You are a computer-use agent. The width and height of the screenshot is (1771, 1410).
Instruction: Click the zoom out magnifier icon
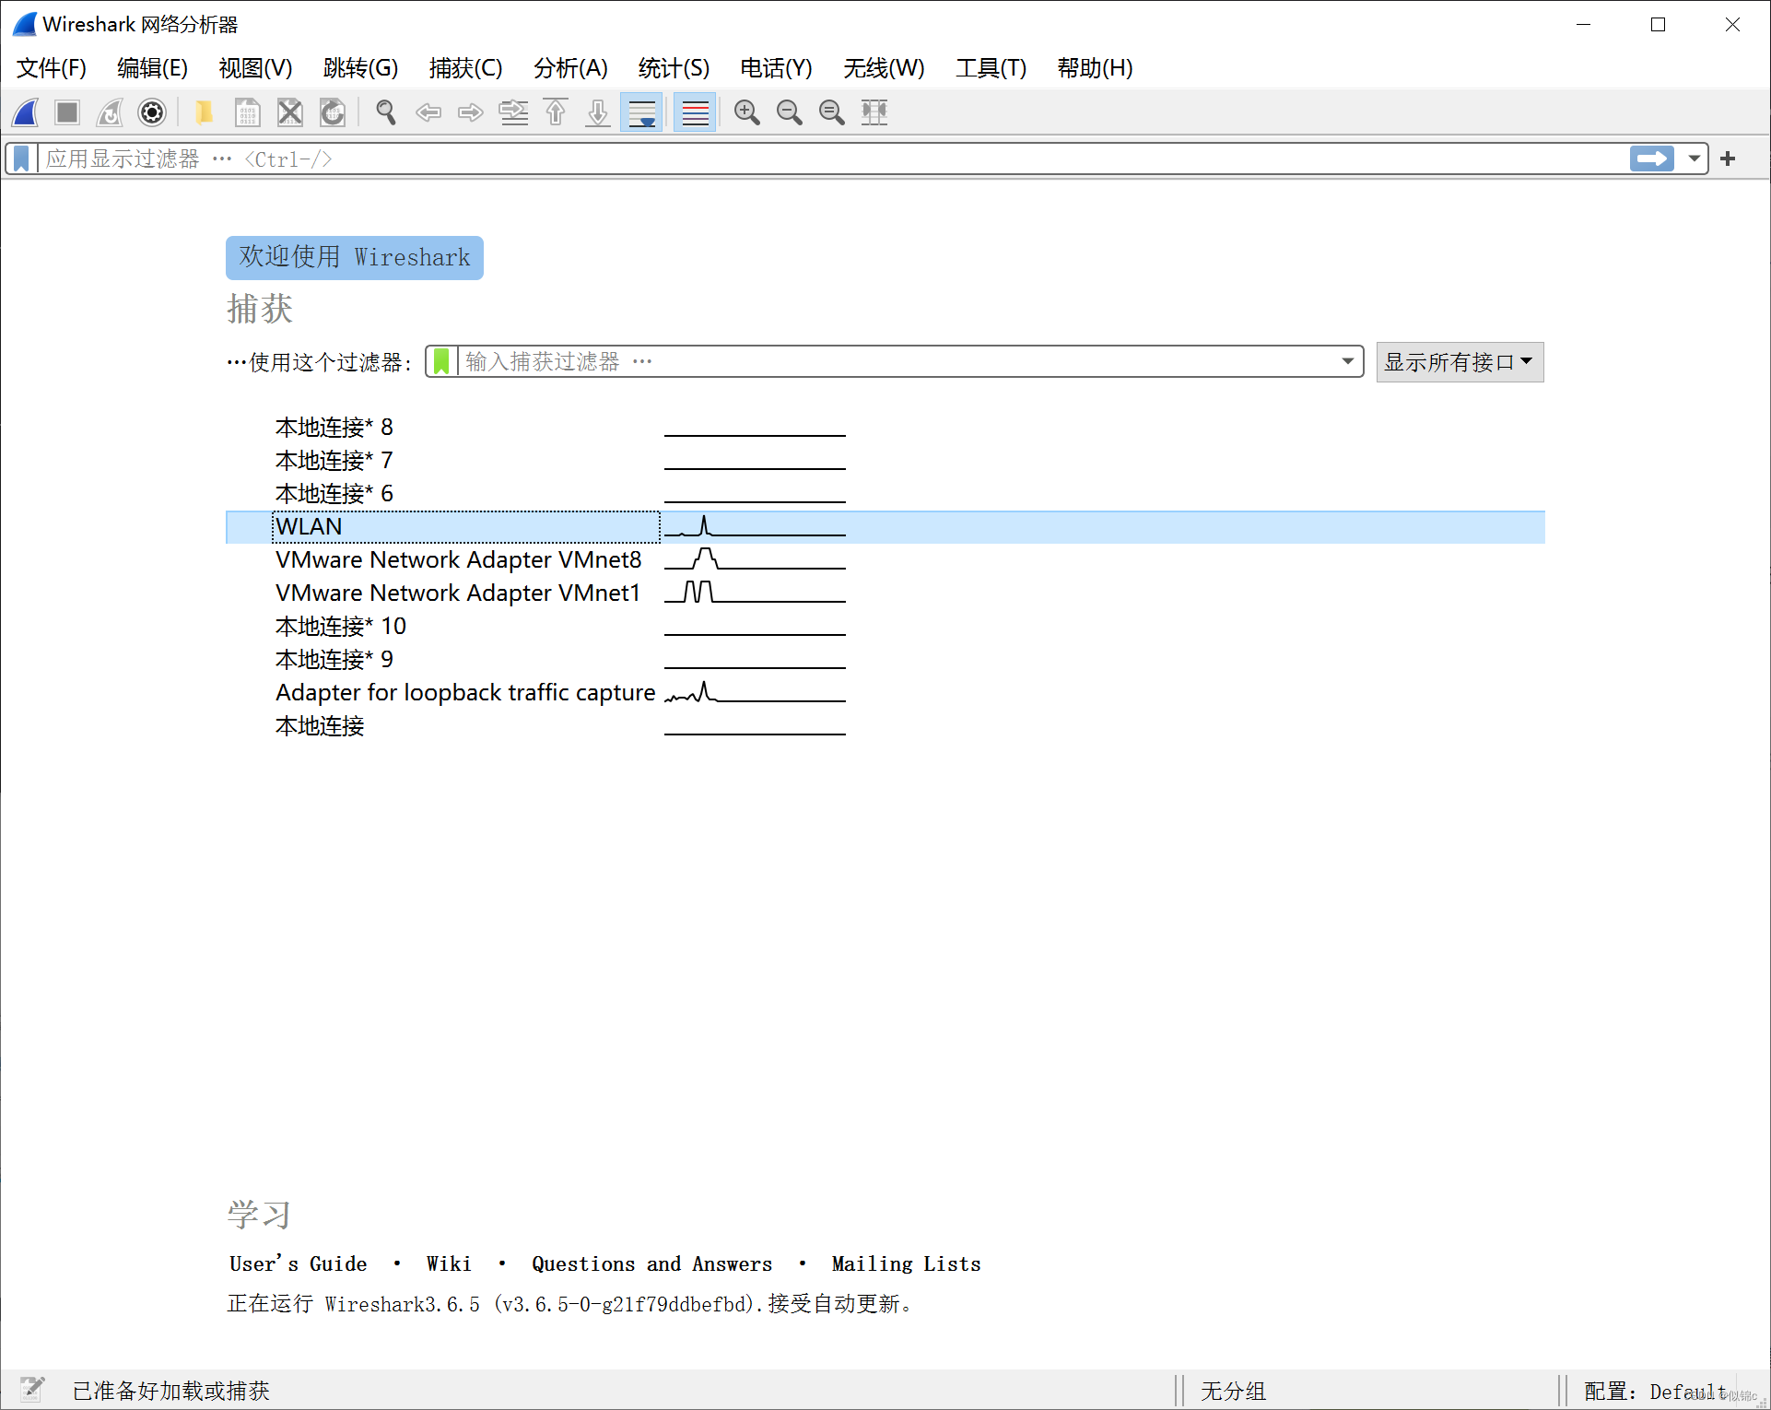[789, 112]
